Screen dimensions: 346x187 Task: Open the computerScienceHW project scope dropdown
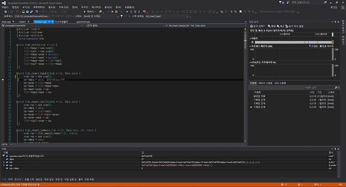(x=42, y=25)
